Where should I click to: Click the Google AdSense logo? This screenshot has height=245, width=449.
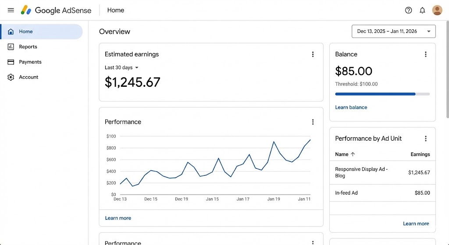[x=57, y=10]
